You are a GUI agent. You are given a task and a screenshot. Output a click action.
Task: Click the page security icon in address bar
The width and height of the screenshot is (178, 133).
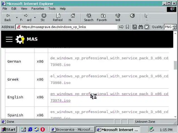[x=19, y=27]
